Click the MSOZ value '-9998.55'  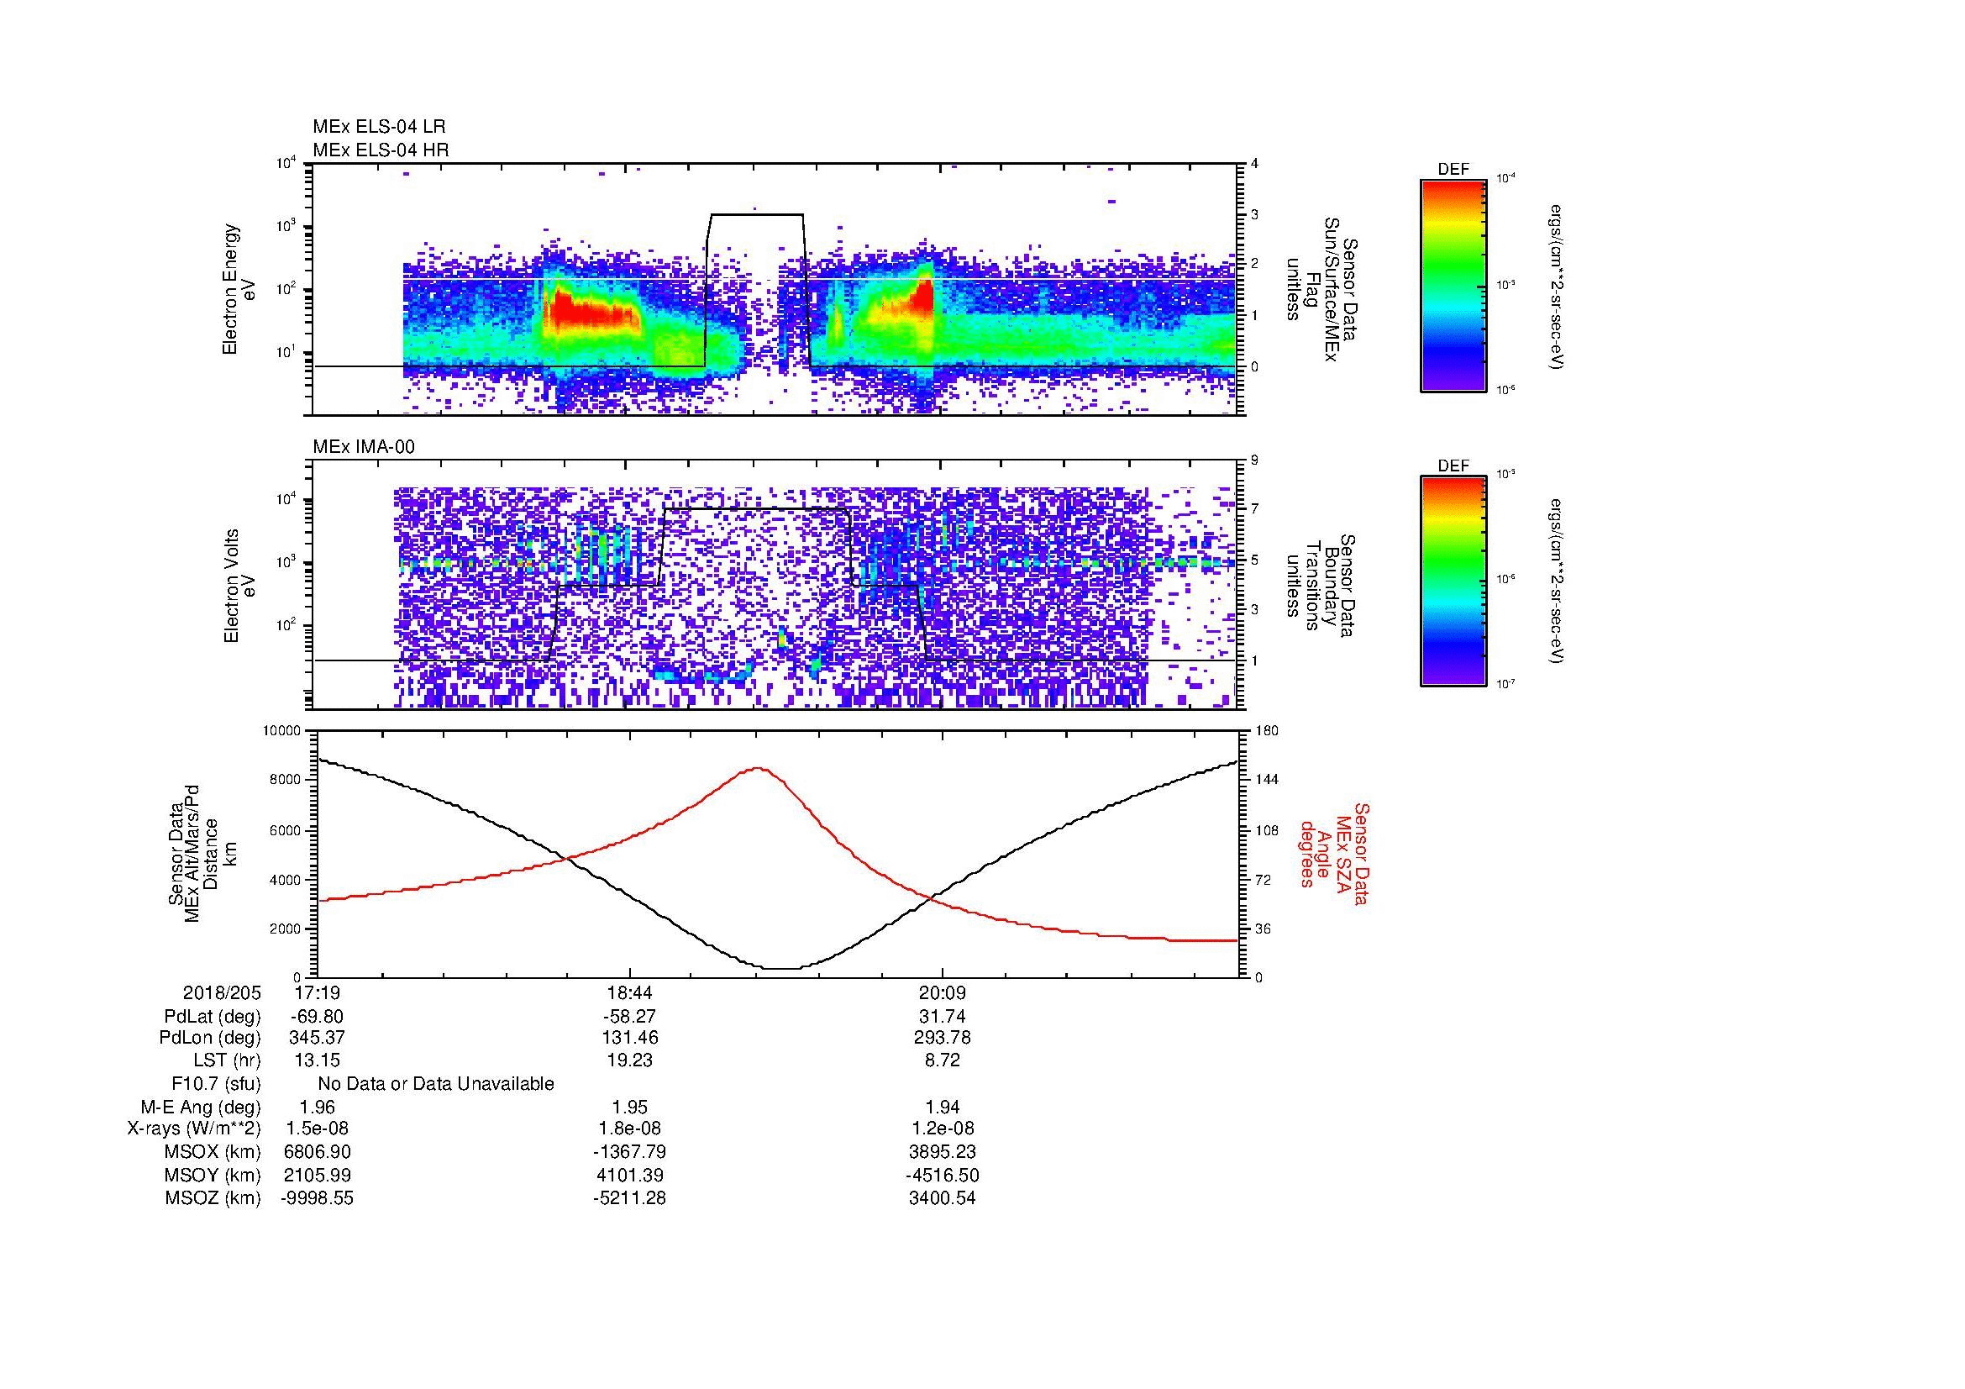[x=317, y=1198]
